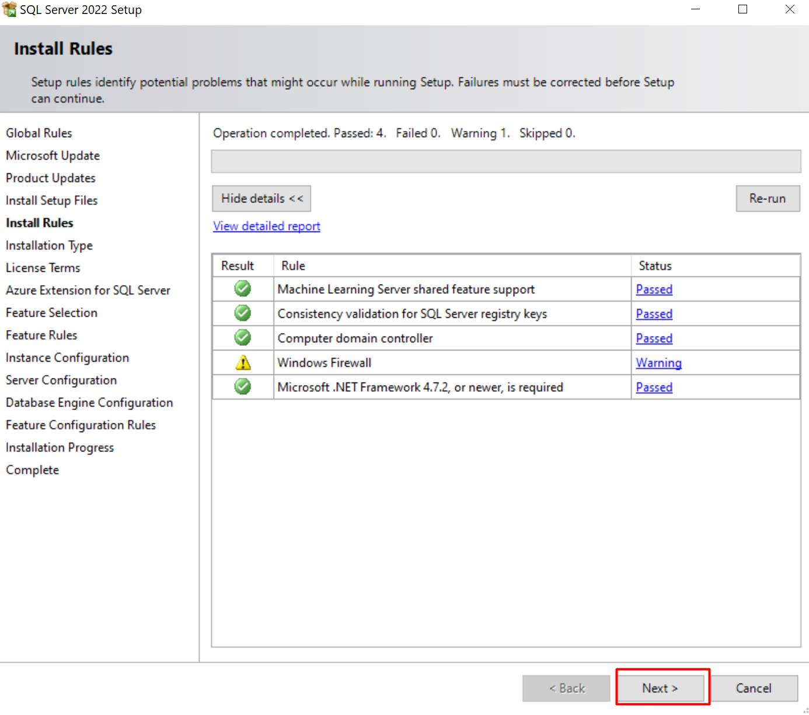Open Passed status for Consistency validation rule
809x715 pixels.
(654, 314)
